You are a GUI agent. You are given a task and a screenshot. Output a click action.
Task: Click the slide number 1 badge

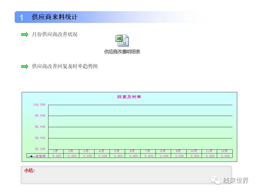point(21,17)
